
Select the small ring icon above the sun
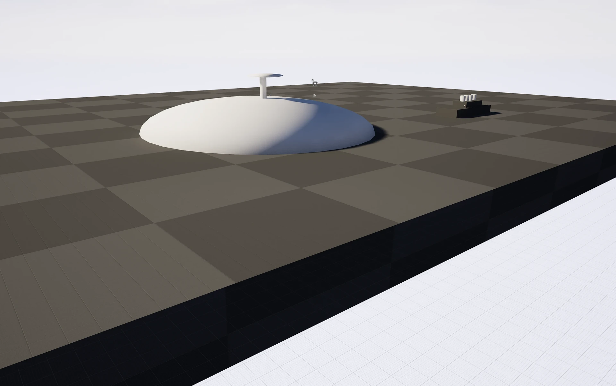[312, 80]
